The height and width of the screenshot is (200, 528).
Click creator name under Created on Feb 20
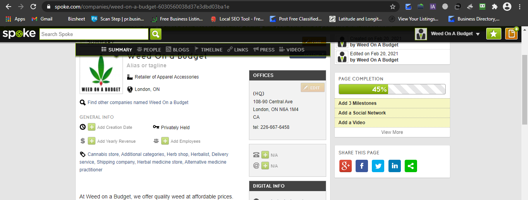pos(378,45)
